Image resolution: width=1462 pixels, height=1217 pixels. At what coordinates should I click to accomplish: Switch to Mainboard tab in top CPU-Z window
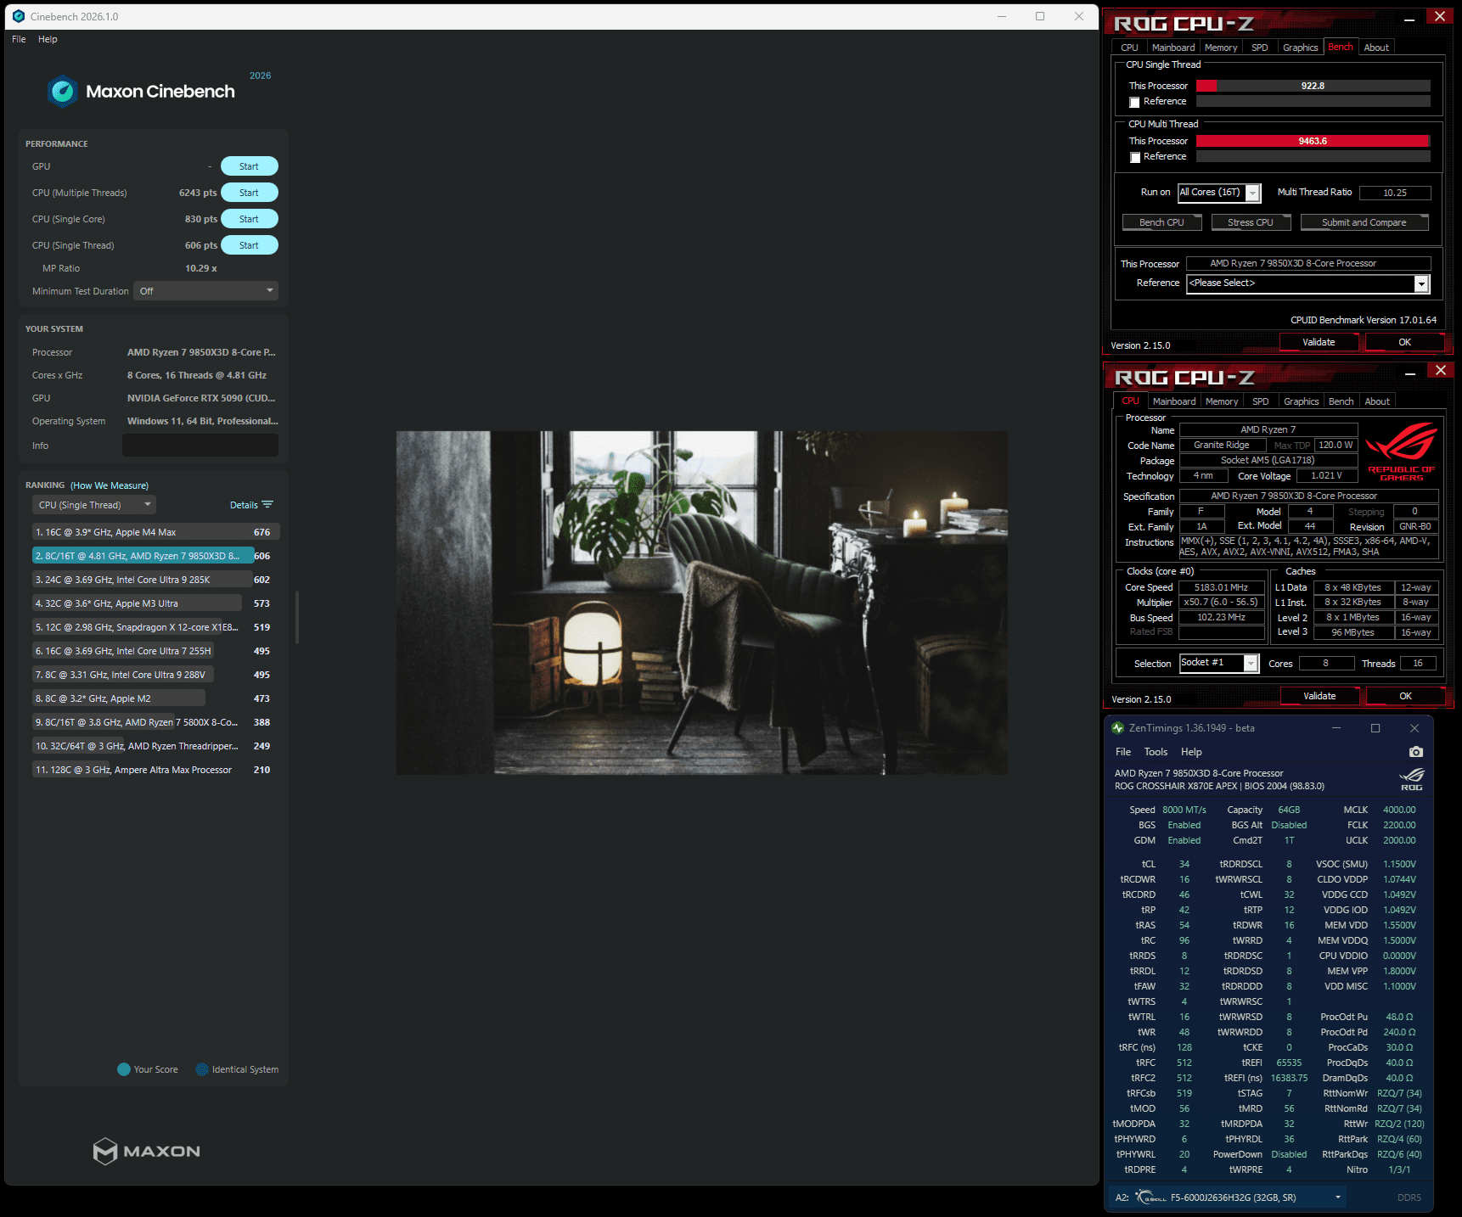click(x=1172, y=48)
